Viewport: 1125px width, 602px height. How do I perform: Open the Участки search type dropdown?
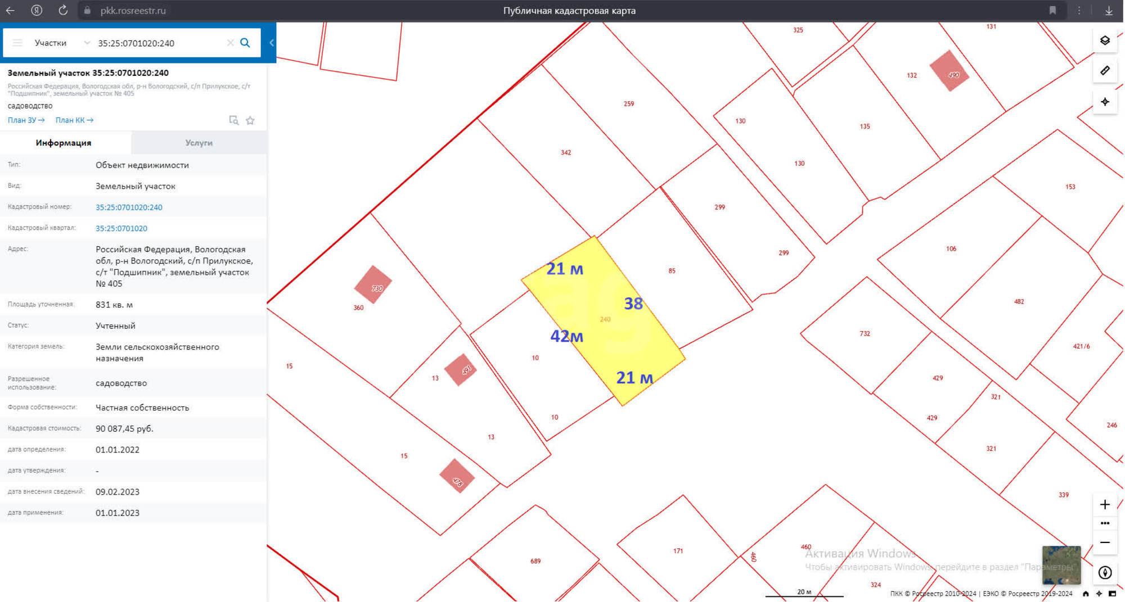(62, 43)
